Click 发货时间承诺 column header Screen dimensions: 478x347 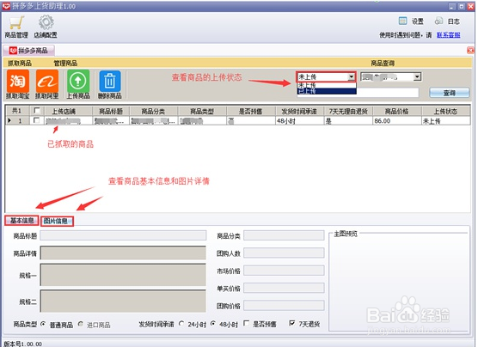tap(299, 111)
